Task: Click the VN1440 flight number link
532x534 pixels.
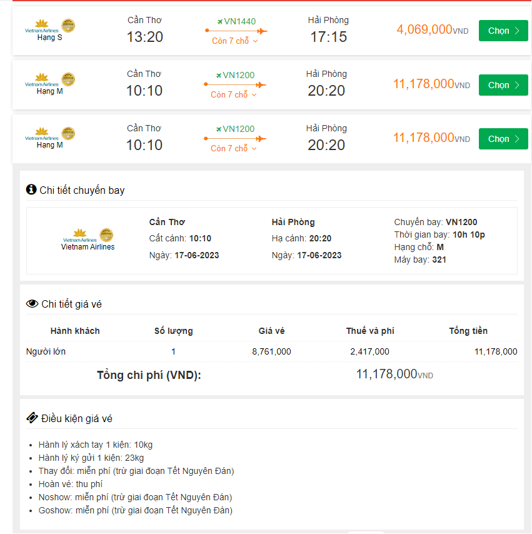Action: click(x=239, y=22)
